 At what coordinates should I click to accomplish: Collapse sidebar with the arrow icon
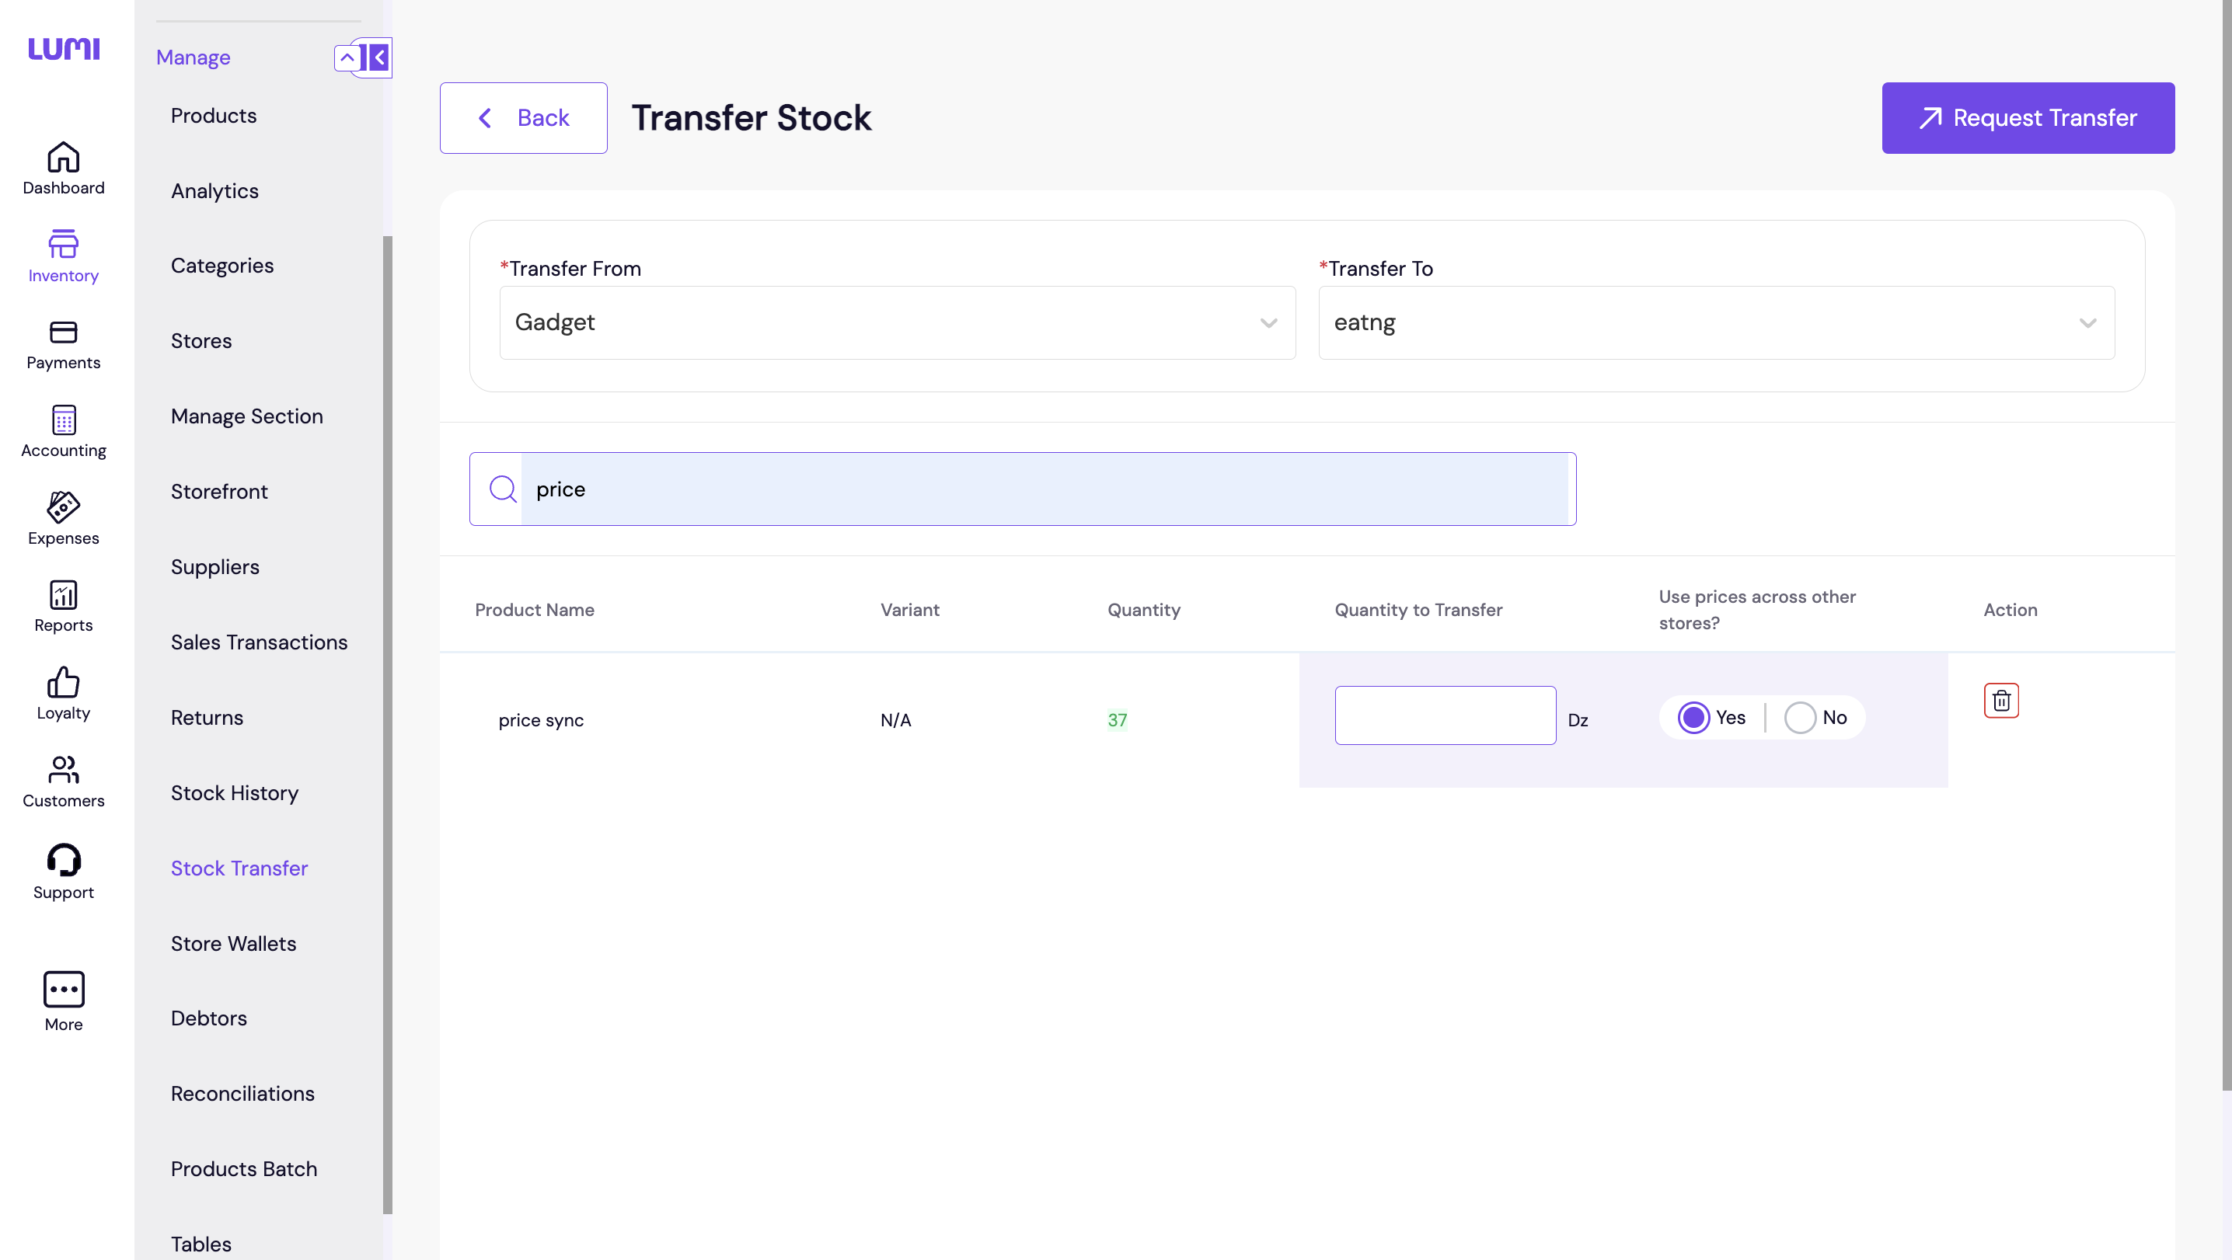(378, 58)
